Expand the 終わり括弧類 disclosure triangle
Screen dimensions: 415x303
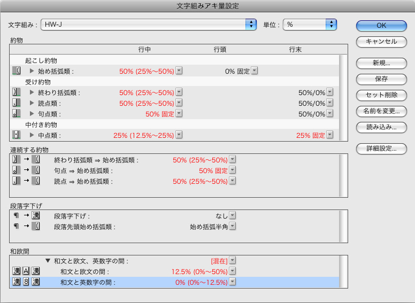32,92
